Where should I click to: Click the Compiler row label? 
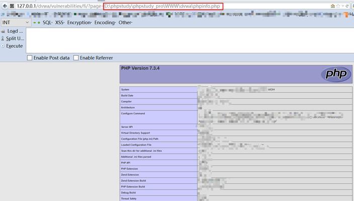[x=126, y=102]
